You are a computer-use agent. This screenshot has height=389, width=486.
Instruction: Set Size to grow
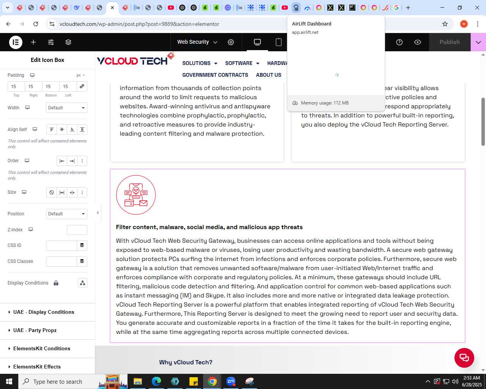tap(62, 193)
